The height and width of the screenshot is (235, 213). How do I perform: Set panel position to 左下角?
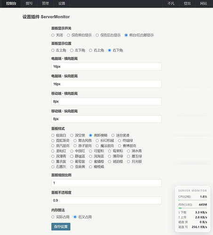[x=71, y=50]
